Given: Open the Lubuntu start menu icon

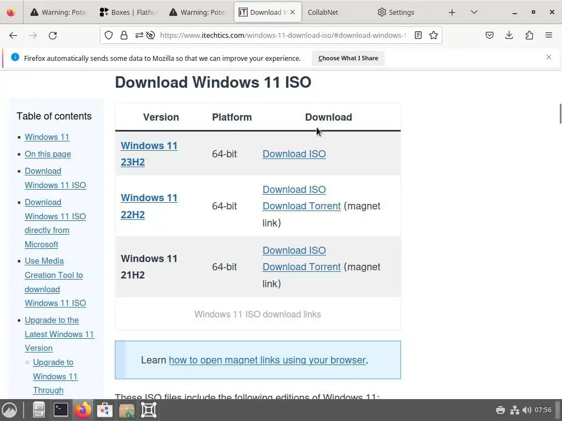Looking at the screenshot, I should point(10,410).
